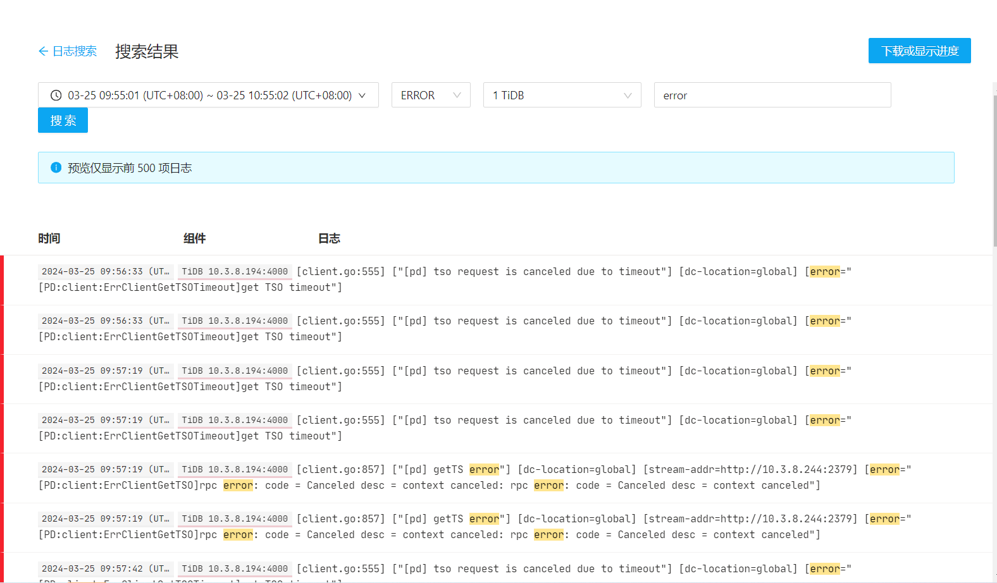Select the 预览仅显示前 500 项日志 notice text
This screenshot has height=583, width=997.
point(130,168)
